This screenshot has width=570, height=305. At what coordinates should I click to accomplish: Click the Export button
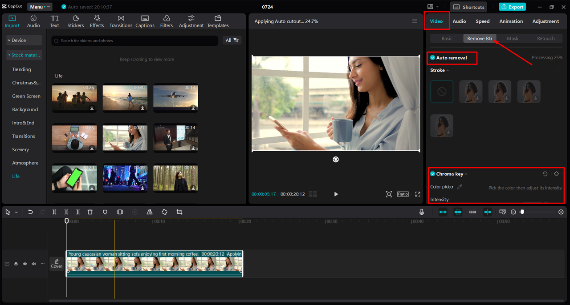tap(512, 7)
